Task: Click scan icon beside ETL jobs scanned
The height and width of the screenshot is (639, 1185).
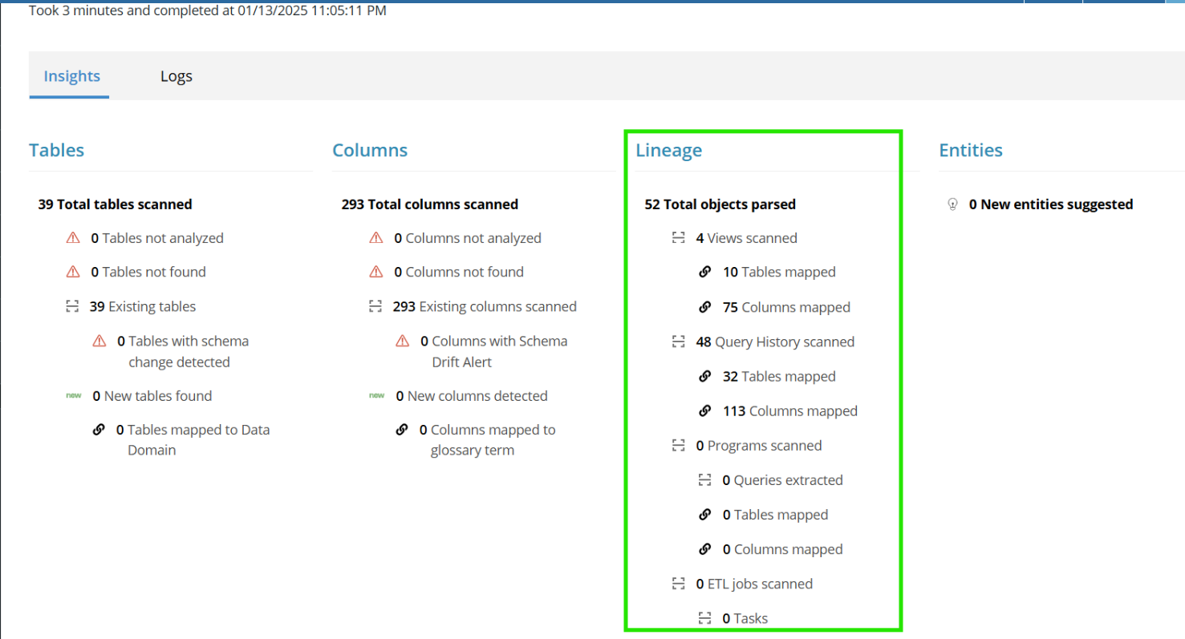Action: point(679,584)
